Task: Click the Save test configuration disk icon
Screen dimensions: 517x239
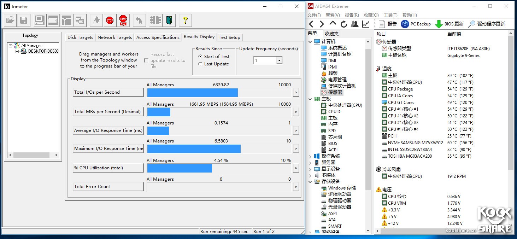Action: coord(24,21)
